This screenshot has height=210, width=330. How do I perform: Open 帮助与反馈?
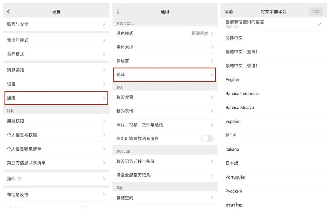(55, 194)
